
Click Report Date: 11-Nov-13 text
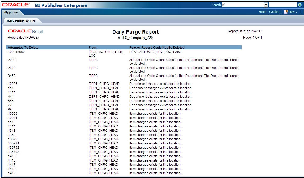[245, 31]
